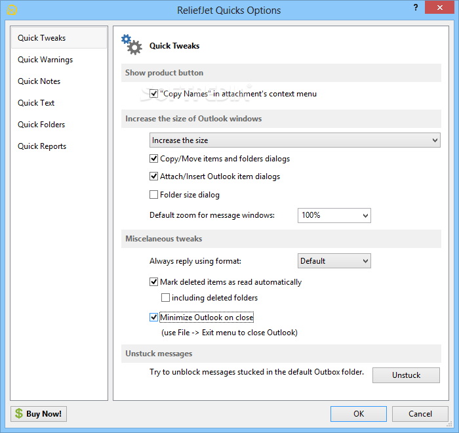Close the ReliefJet Quicks Options dialog

pos(439,8)
